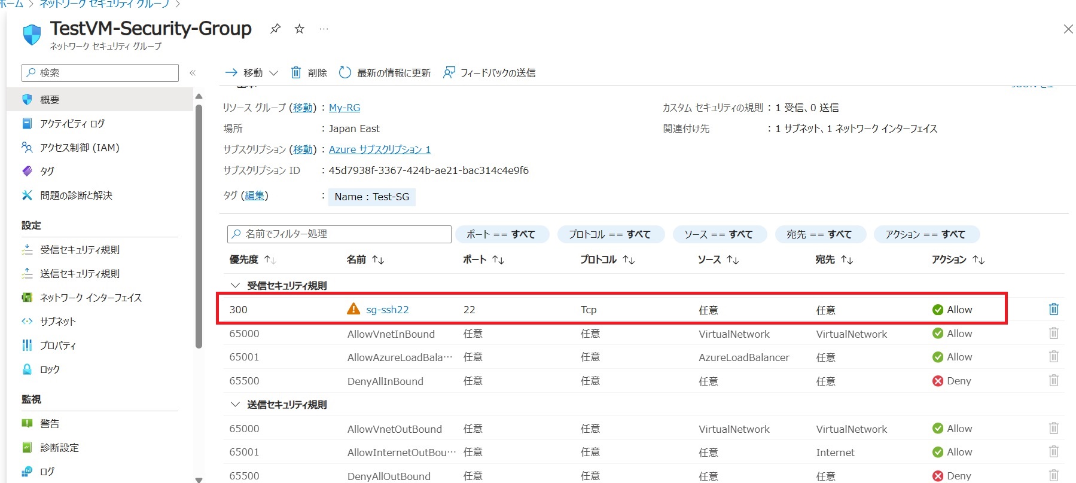Click the sidebar scrollbar up arrow

click(x=199, y=96)
